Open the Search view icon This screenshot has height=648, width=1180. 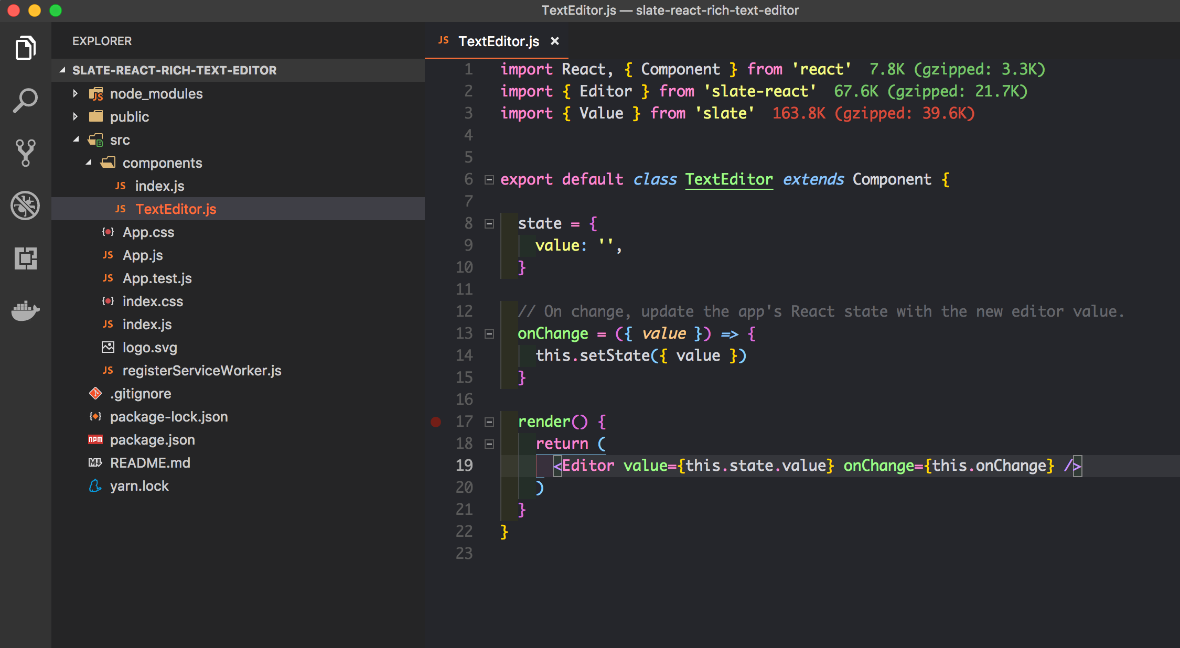tap(25, 100)
